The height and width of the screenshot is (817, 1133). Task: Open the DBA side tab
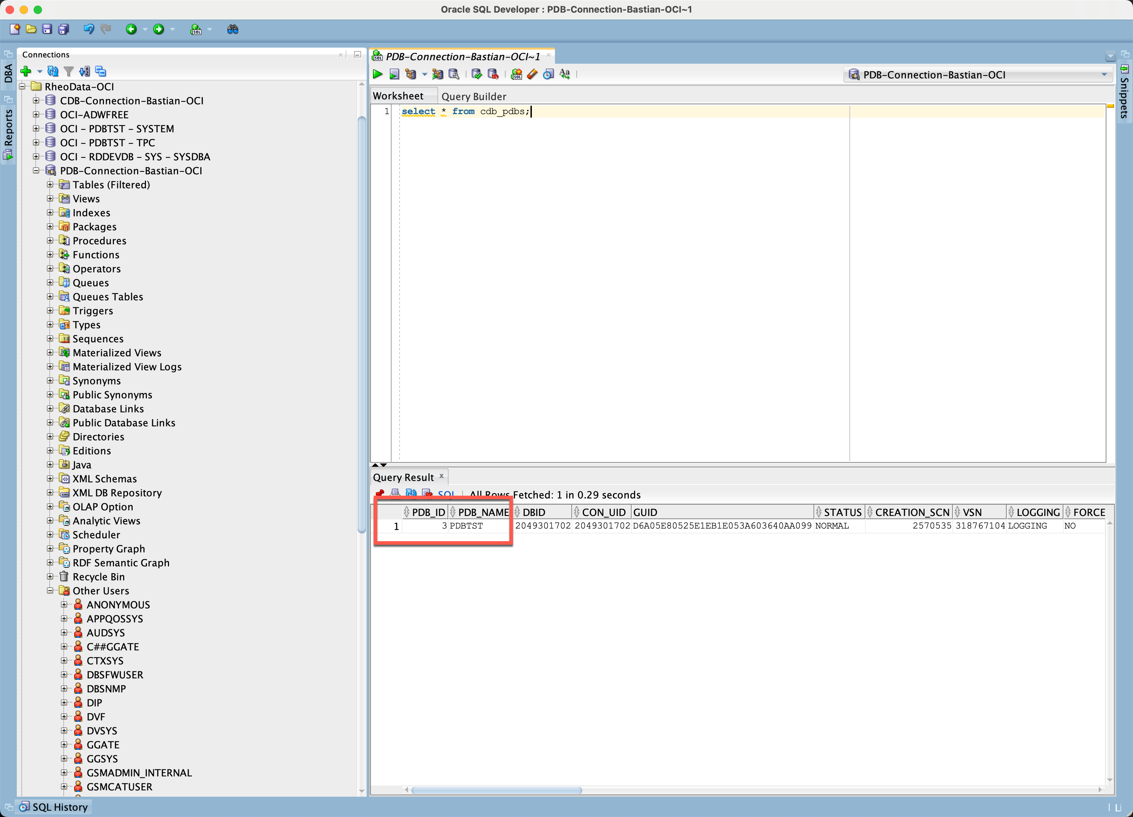tap(8, 73)
